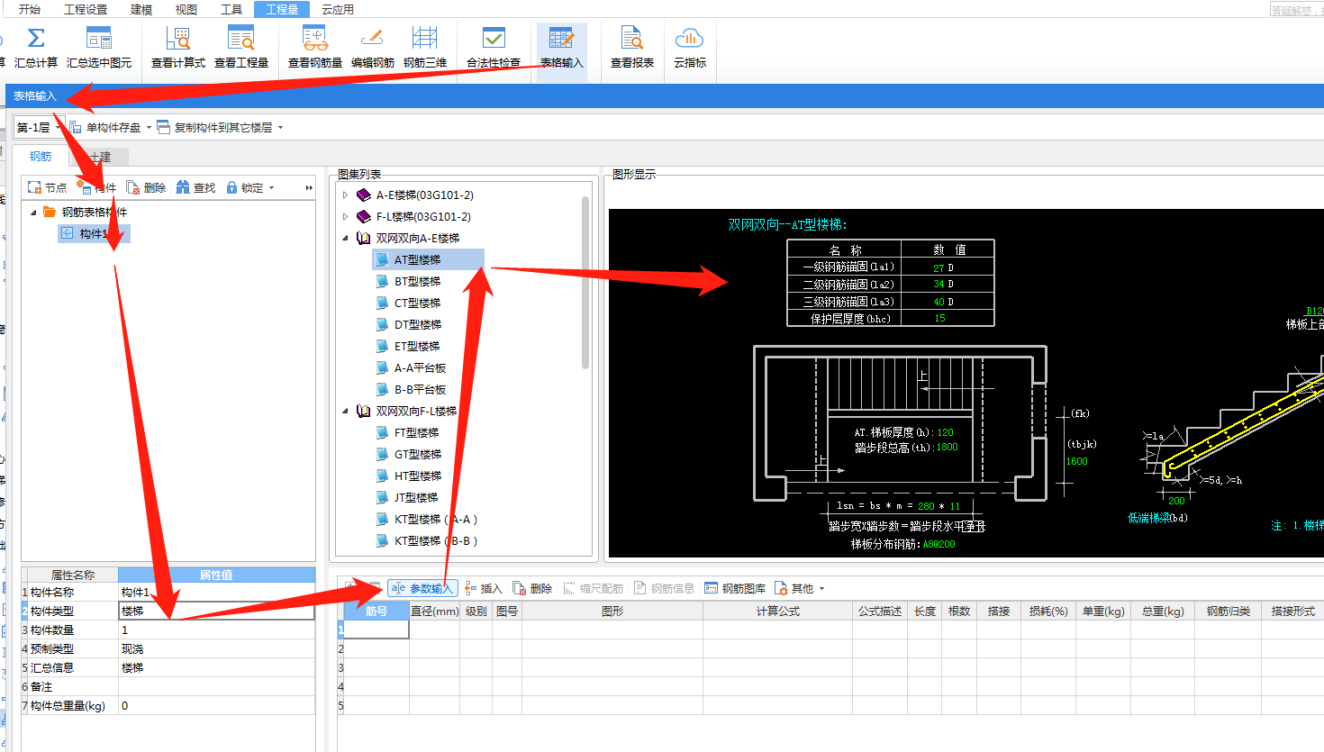
Task: Run 汇总计算 sigma tool
Action: [x=36, y=48]
